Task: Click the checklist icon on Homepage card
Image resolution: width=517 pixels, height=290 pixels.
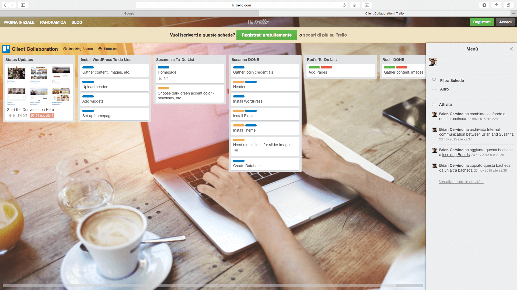Action: pos(160,79)
